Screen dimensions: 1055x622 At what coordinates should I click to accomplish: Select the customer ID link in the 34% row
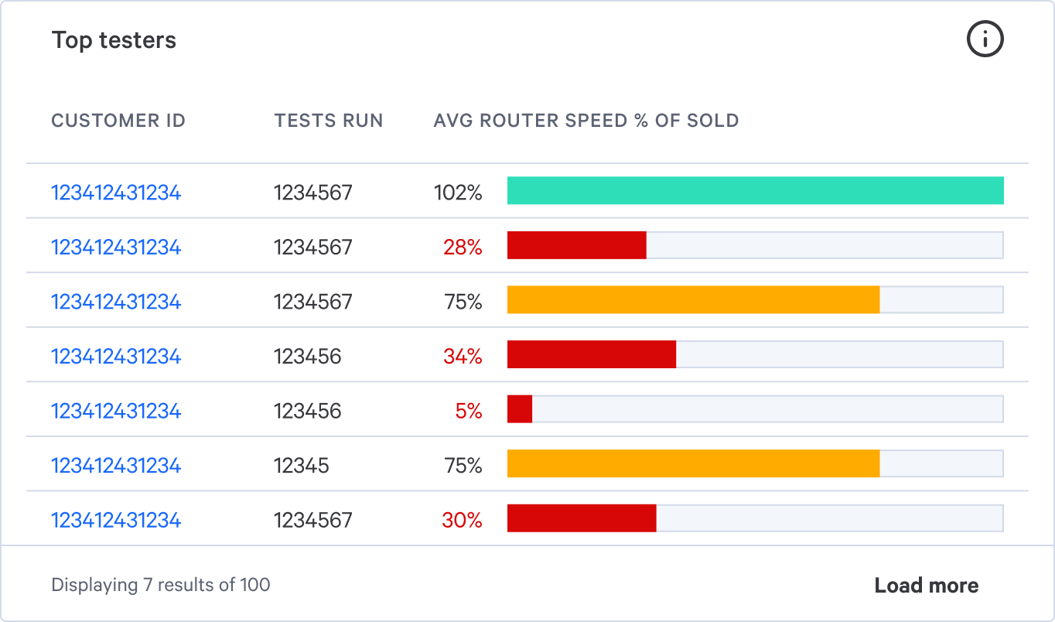pyautogui.click(x=116, y=357)
